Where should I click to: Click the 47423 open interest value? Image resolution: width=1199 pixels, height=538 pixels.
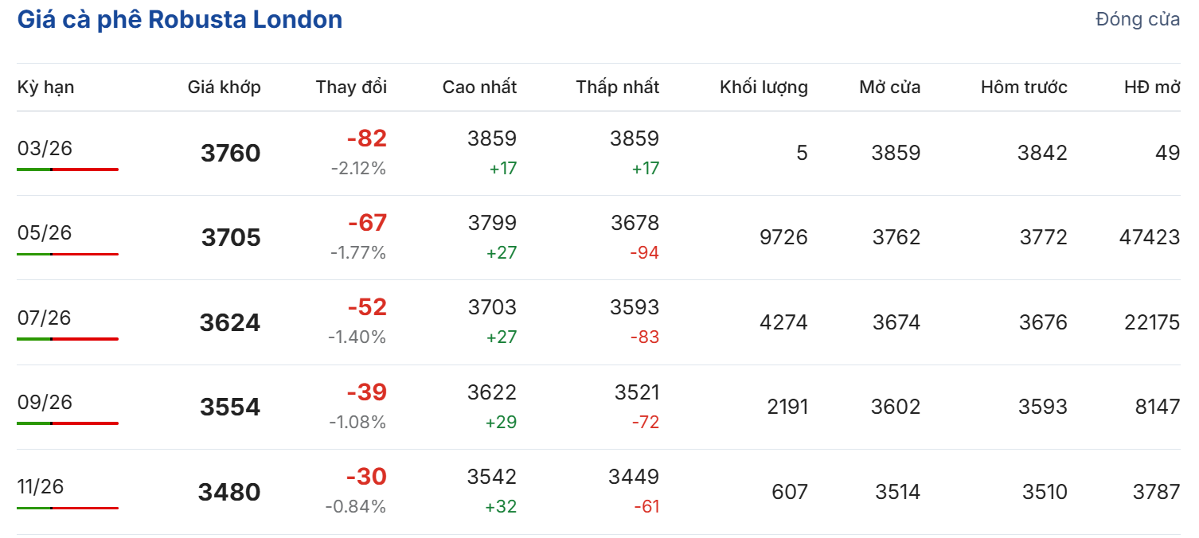(1147, 237)
